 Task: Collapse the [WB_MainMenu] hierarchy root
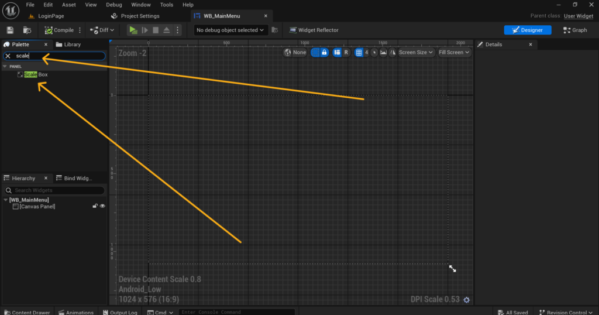tap(5, 200)
